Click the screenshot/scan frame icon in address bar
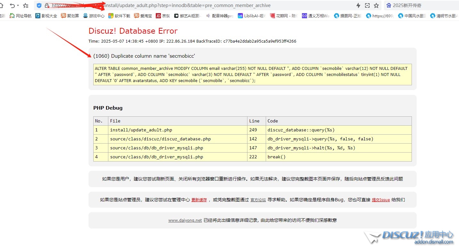Image resolution: width=459 pixels, height=250 pixels. (367, 5)
